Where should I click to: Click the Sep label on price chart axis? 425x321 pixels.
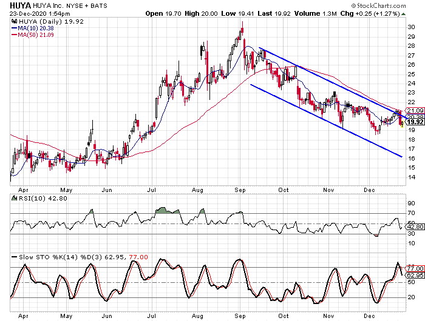pyautogui.click(x=240, y=190)
